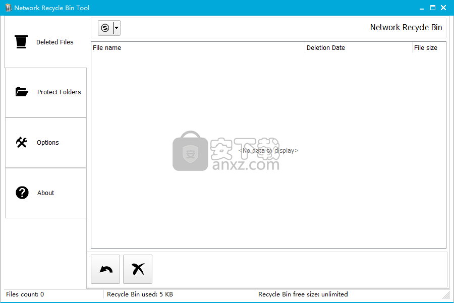Screen dimensions: 454x303
Task: Click the trash bin icon for Deleted Files
Action: click(x=21, y=42)
